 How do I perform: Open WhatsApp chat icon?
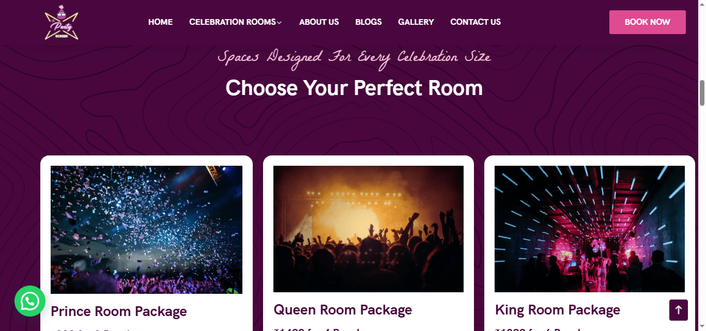point(30,301)
